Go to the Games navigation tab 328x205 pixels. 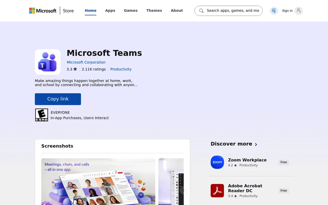pyautogui.click(x=131, y=11)
